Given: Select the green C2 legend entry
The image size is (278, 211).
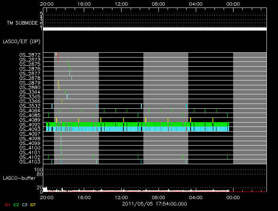Looking at the screenshot, I should [x=16, y=205].
